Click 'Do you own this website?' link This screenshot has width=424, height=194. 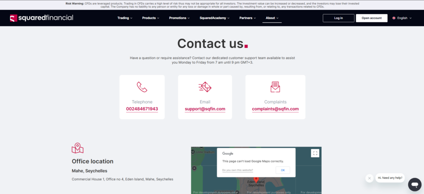(237, 170)
